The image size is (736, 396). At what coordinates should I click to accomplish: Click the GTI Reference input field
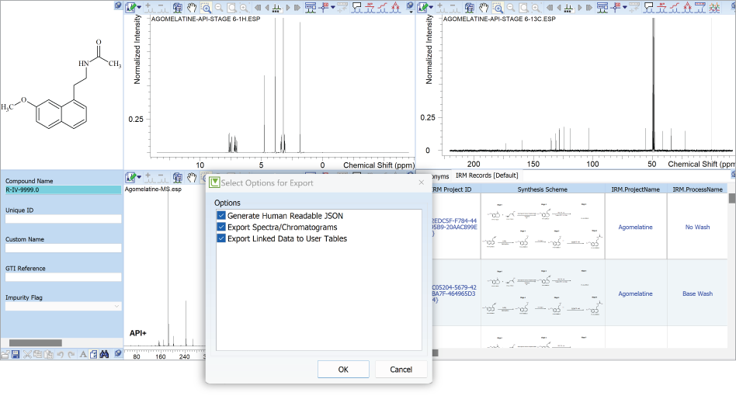[63, 277]
